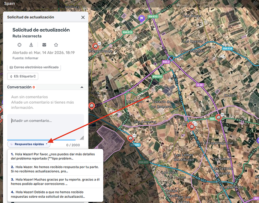Close the Solicitud de actualización panel

coord(83,17)
